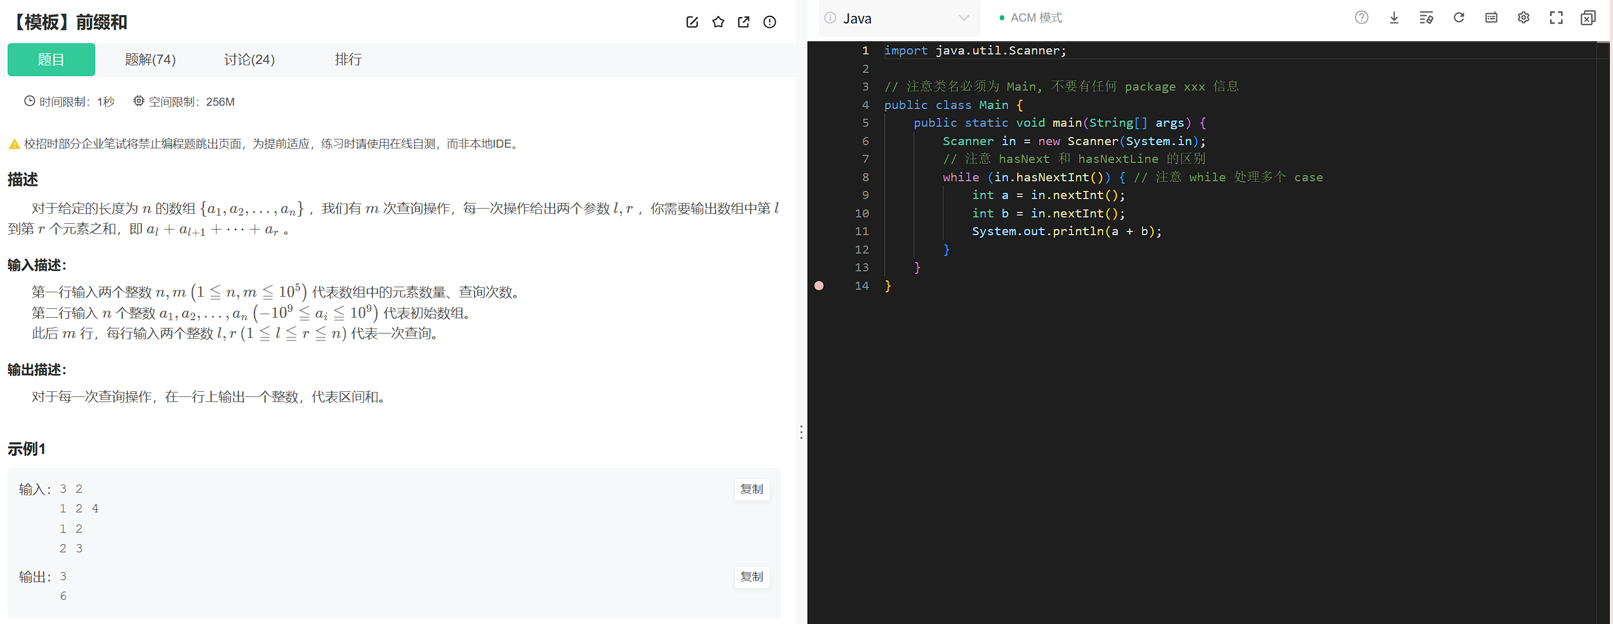Click the edit note icon beside the title
The height and width of the screenshot is (624, 1613).
click(692, 22)
